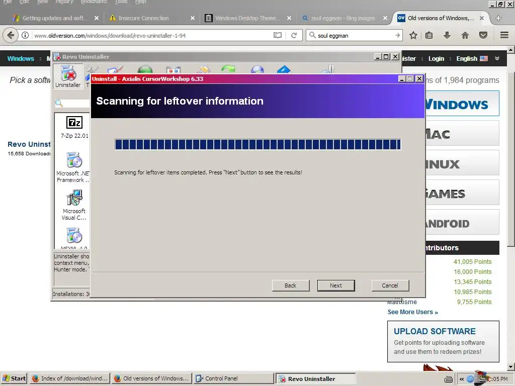Reload the page with refresh icon
515x386 pixels.
tap(294, 36)
